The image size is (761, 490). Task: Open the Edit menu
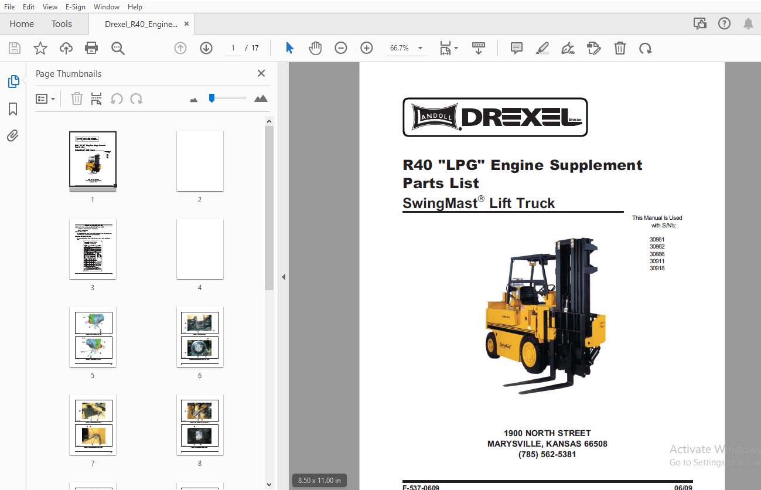pyautogui.click(x=29, y=6)
